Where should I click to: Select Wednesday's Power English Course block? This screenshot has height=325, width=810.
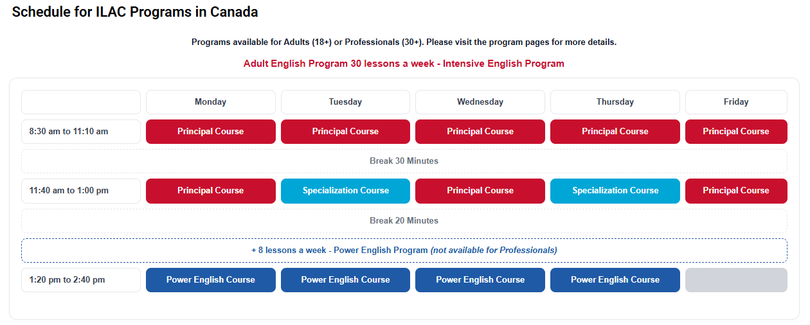pos(480,280)
